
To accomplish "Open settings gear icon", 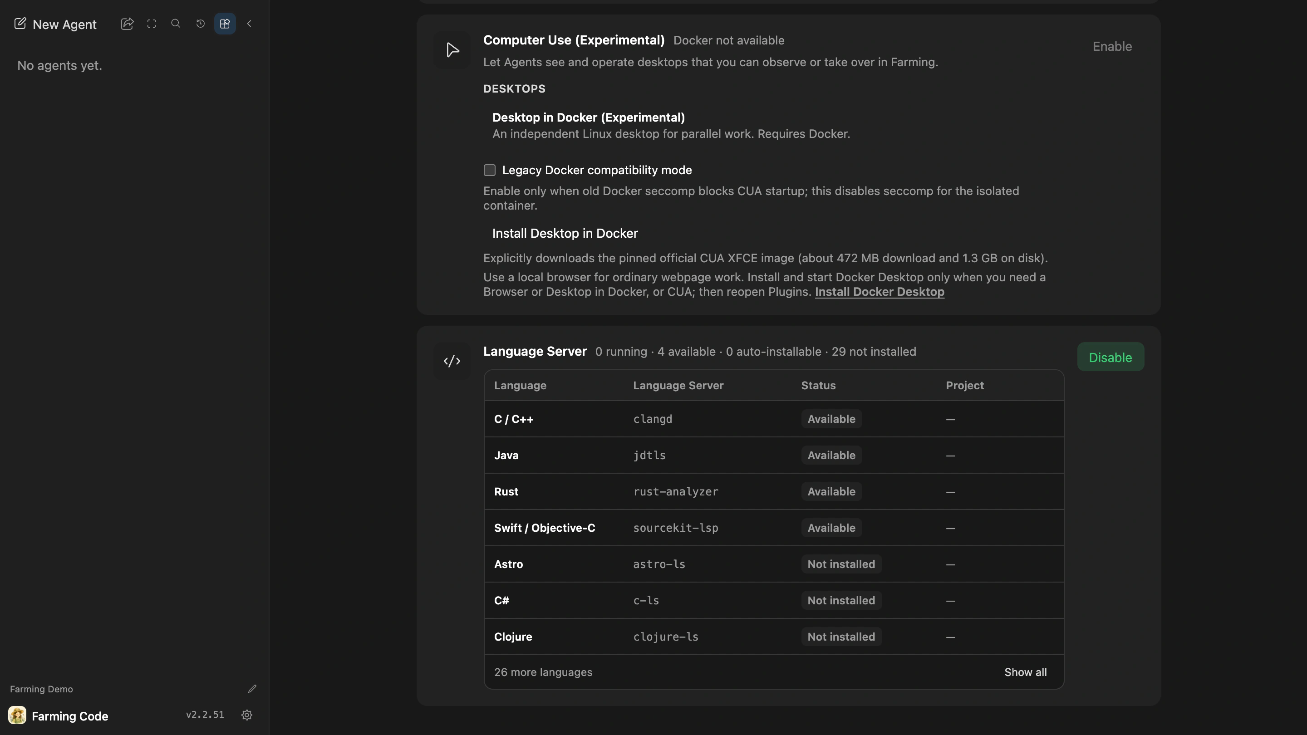I will 247,715.
